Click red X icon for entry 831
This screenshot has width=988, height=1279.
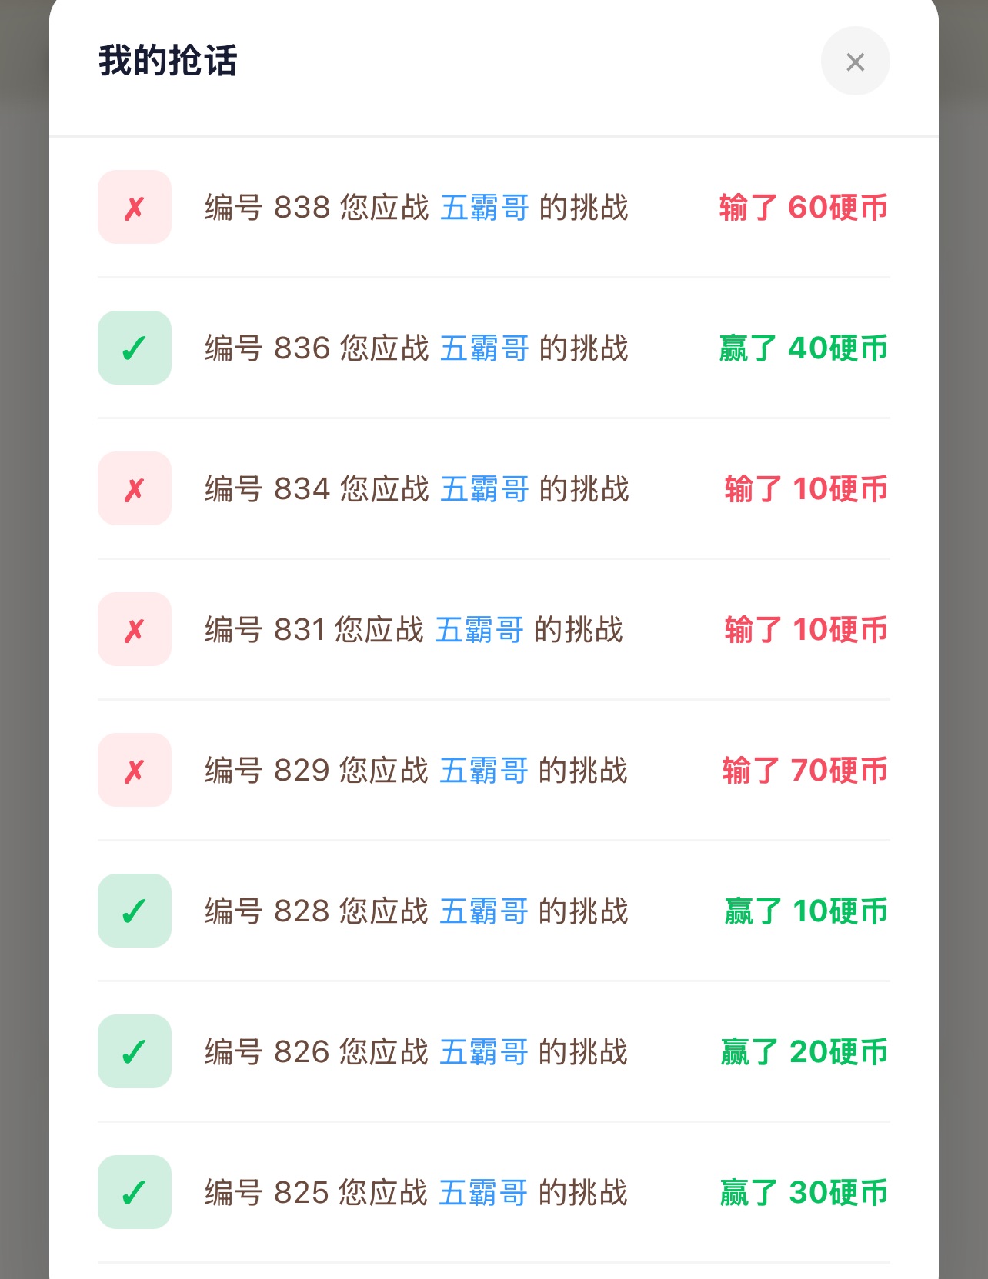pyautogui.click(x=135, y=629)
